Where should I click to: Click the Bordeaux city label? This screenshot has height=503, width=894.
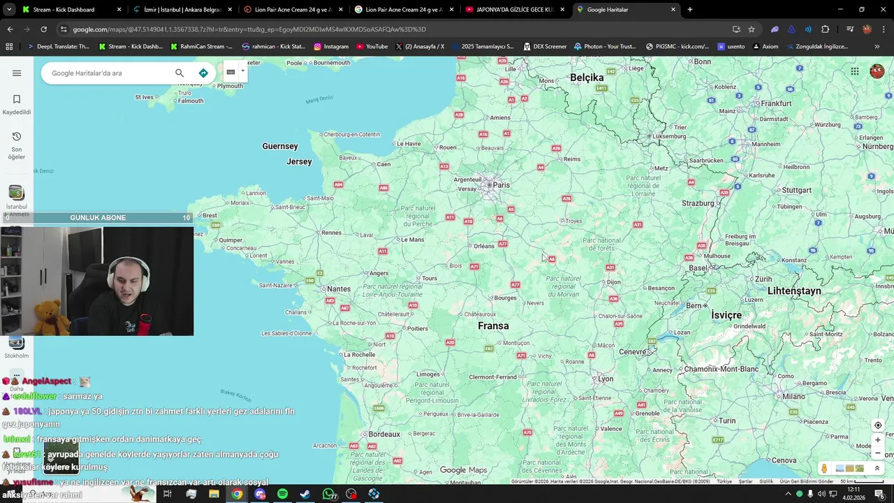point(384,434)
